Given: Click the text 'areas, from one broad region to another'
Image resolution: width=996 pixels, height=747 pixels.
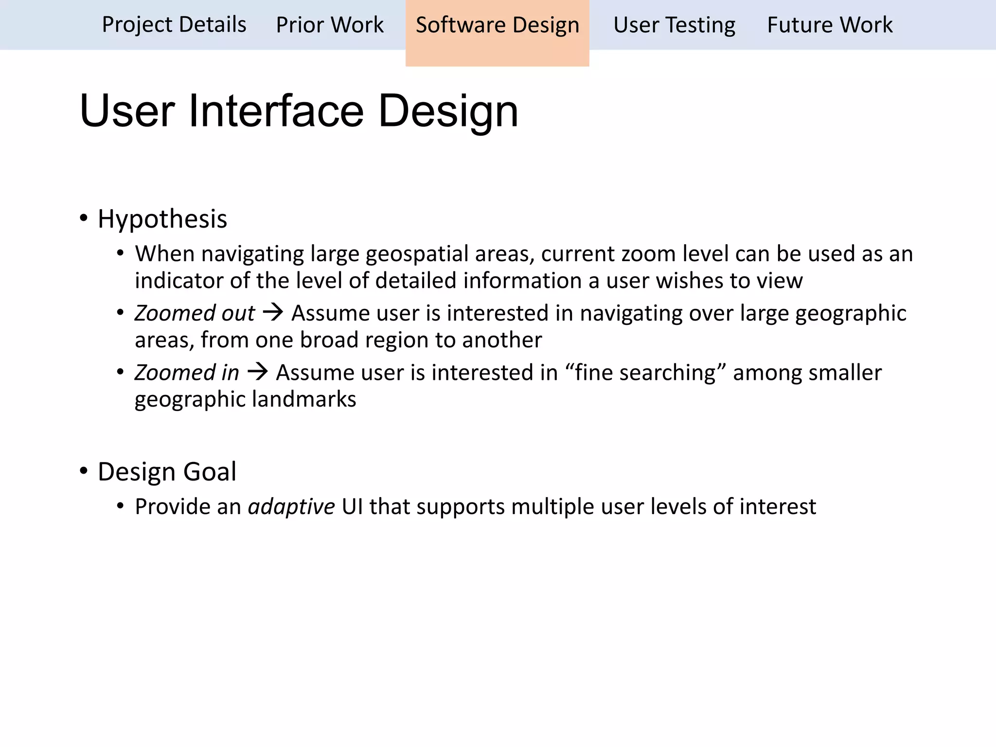Looking at the screenshot, I should pos(338,340).
